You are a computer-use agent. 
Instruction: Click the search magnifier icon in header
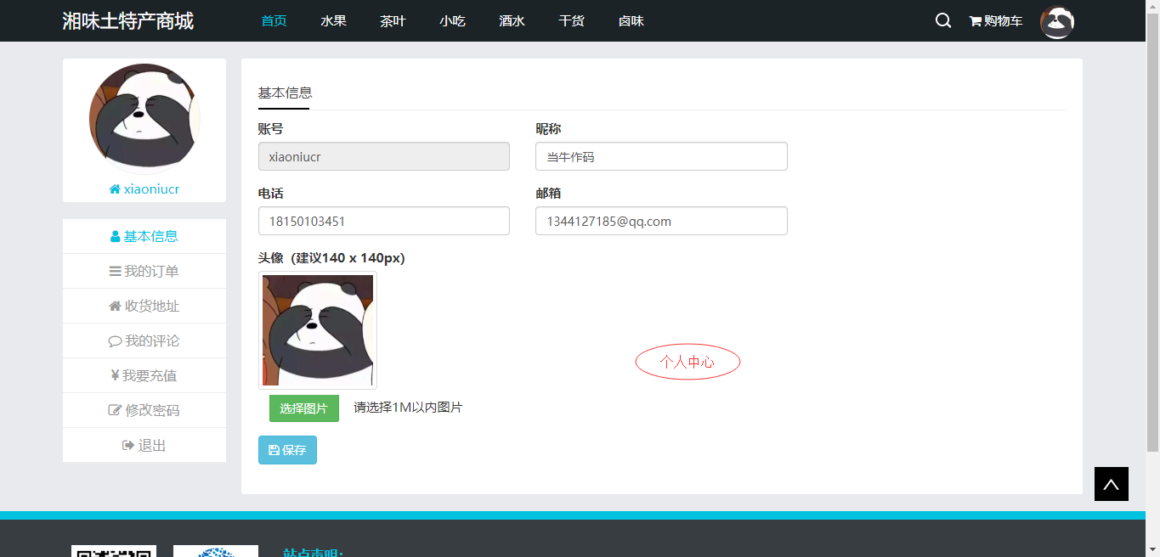[x=942, y=20]
